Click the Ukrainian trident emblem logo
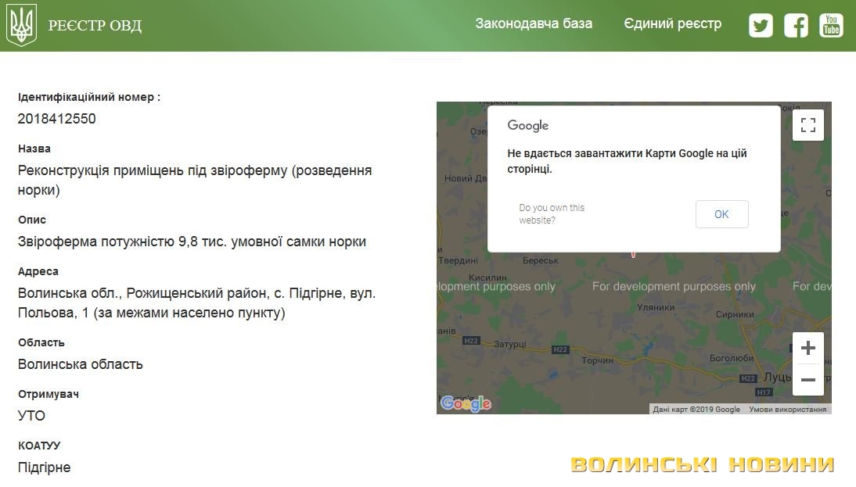Screen dimensions: 856x487 click(21, 25)
